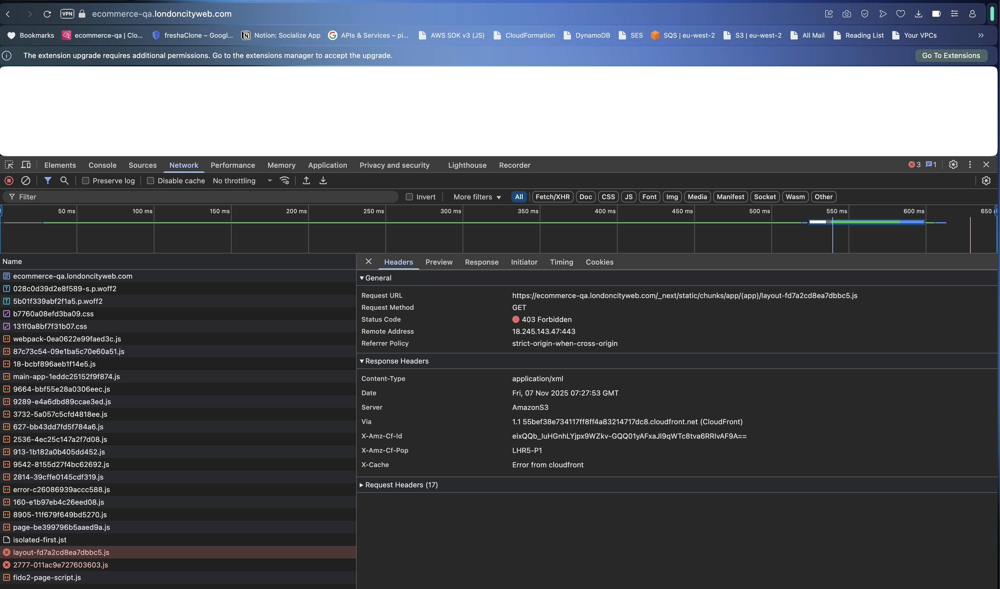The width and height of the screenshot is (1000, 589).
Task: Open the Response tab of request details
Action: (x=481, y=262)
